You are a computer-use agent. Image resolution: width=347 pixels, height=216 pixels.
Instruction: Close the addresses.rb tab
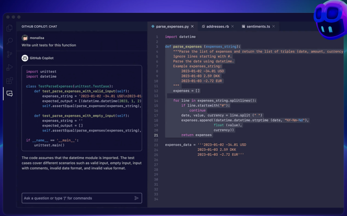click(x=233, y=26)
